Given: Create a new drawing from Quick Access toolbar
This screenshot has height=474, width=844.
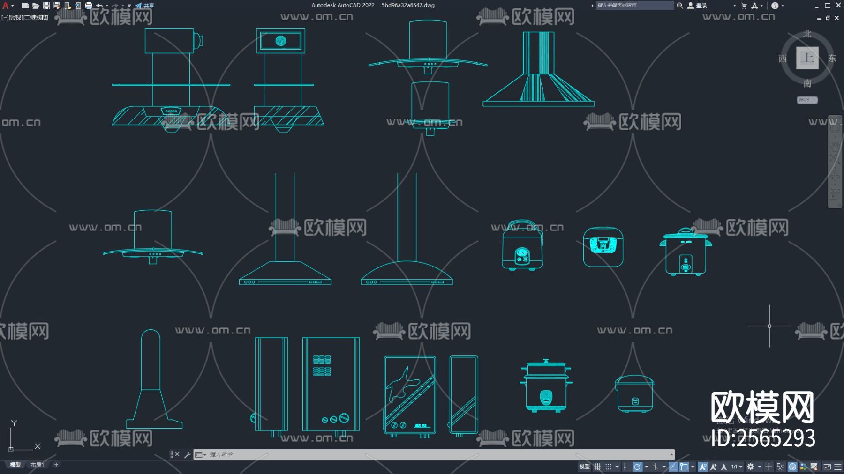Looking at the screenshot, I should pyautogui.click(x=25, y=6).
